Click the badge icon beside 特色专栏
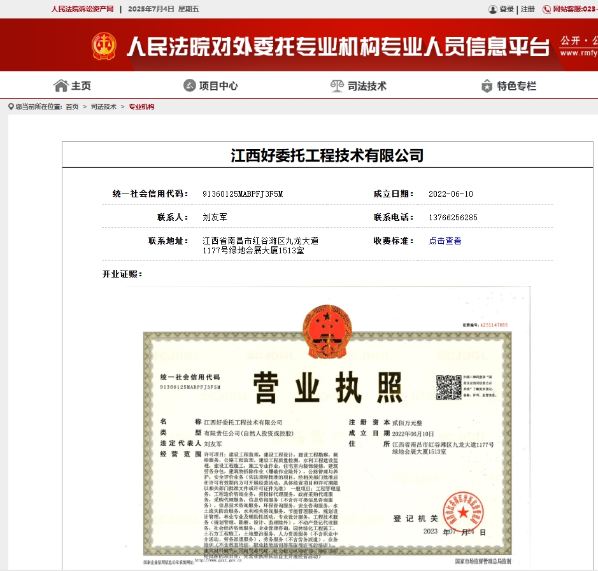Image resolution: width=598 pixels, height=571 pixels. click(487, 86)
